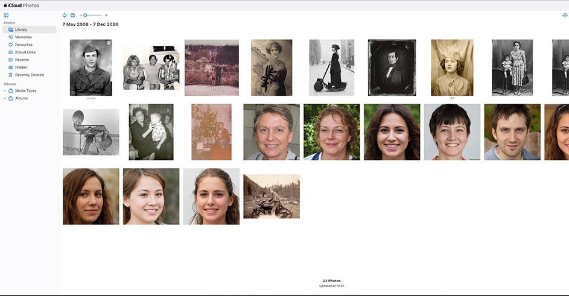This screenshot has height=296, width=569.
Task: Open Memories in the sidebar
Action: 23,37
